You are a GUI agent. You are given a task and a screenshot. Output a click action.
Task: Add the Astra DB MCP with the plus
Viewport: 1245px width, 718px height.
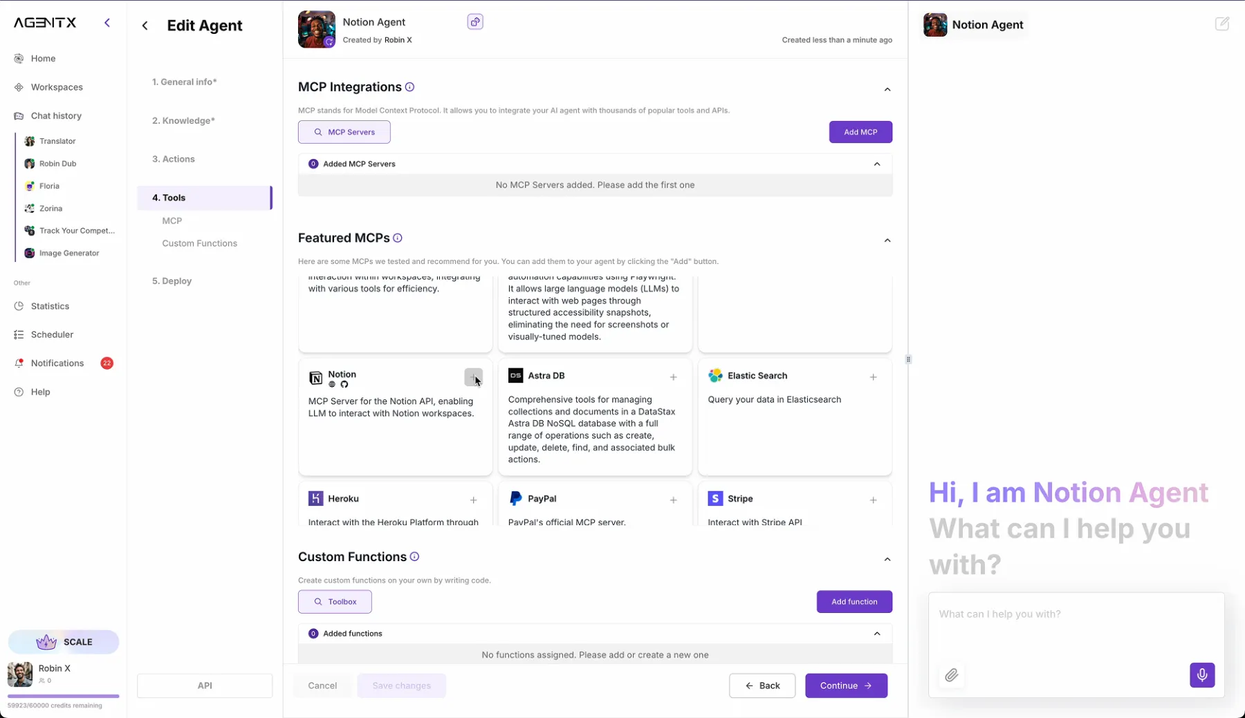pyautogui.click(x=673, y=377)
